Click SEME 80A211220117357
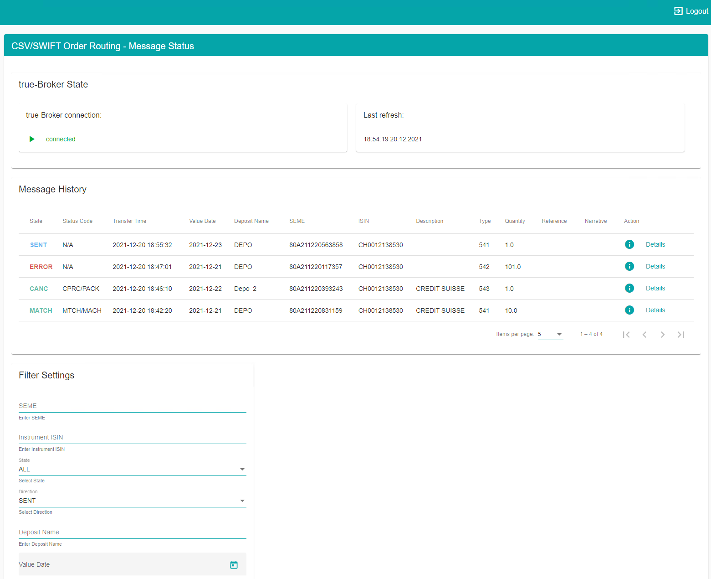Image resolution: width=711 pixels, height=579 pixels. click(316, 267)
